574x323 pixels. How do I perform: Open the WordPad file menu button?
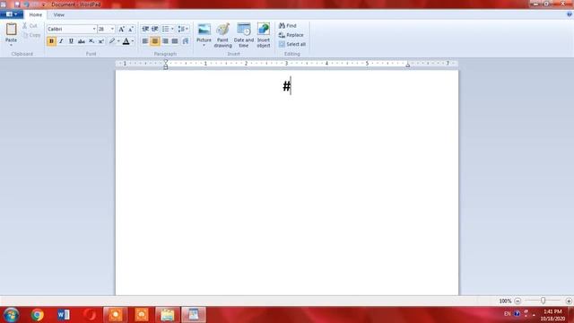pos(12,14)
